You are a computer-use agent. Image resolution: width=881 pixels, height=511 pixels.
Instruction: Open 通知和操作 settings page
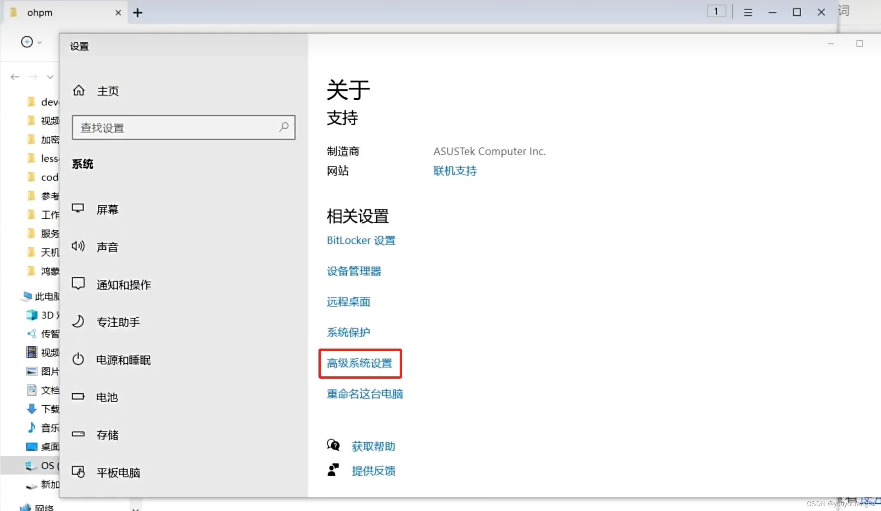coord(124,285)
